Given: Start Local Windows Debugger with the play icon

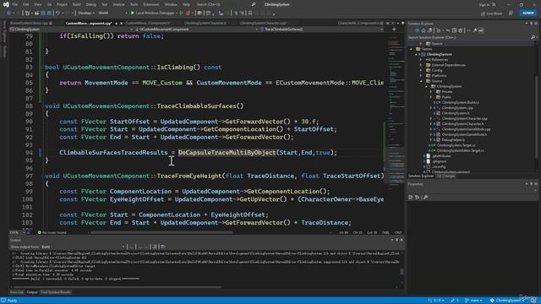Looking at the screenshot, I should coord(132,14).
